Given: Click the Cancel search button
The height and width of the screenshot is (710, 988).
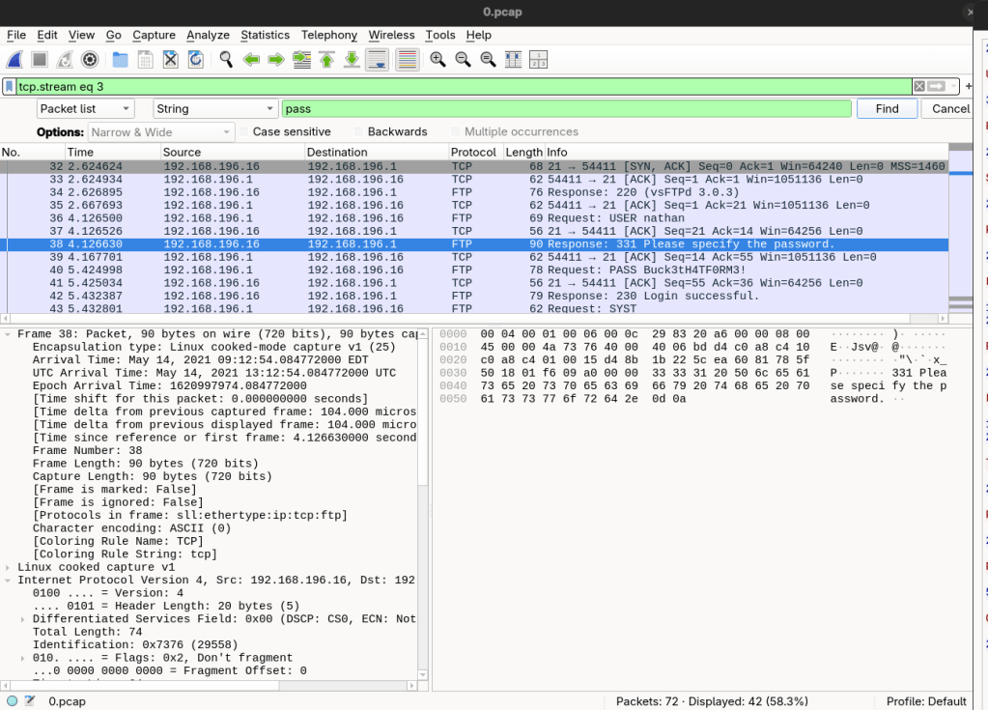Looking at the screenshot, I should (x=950, y=109).
